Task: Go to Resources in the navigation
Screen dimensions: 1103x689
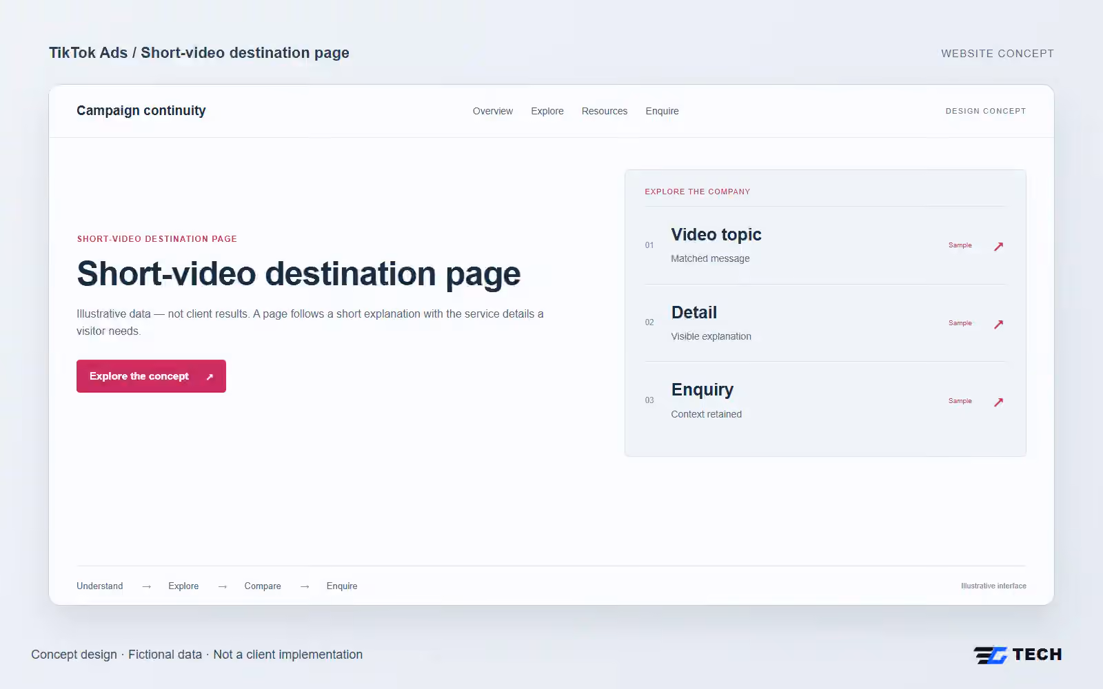Action: (x=604, y=111)
